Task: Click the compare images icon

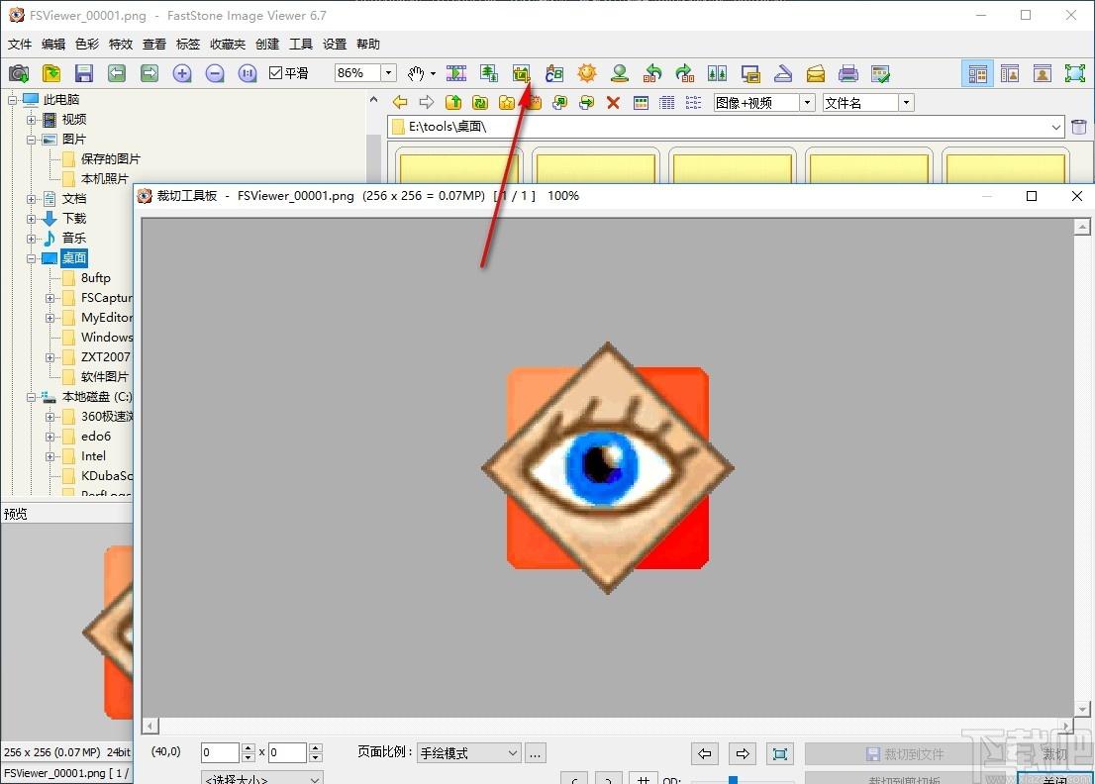Action: click(x=717, y=73)
